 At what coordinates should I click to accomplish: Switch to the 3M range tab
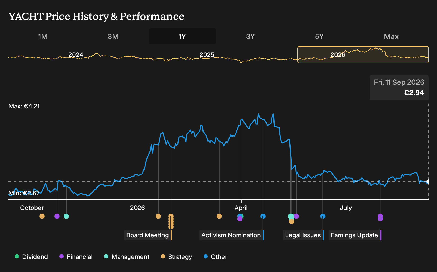113,36
